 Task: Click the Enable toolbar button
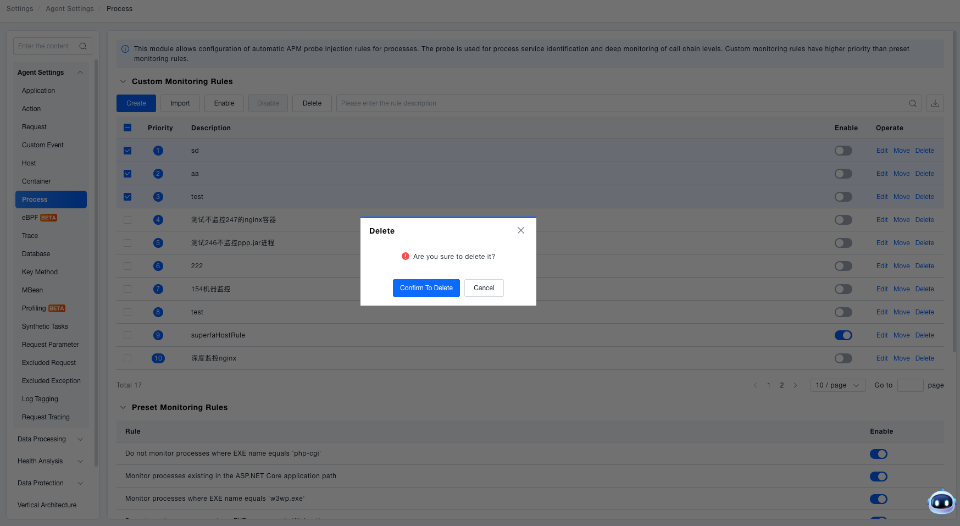tap(224, 103)
